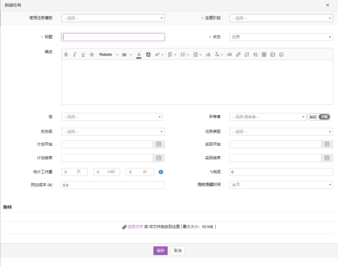The width and height of the screenshot is (338, 266).
Task: Switch owner toggle to 标记
Action: [313, 117]
